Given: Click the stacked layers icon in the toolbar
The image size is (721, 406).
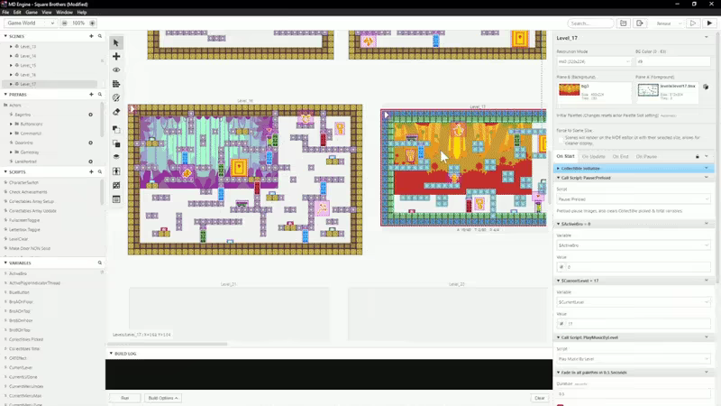Looking at the screenshot, I should click(116, 157).
